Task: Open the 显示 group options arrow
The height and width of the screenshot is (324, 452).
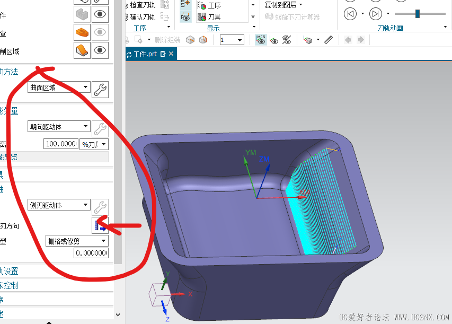Action: click(254, 27)
